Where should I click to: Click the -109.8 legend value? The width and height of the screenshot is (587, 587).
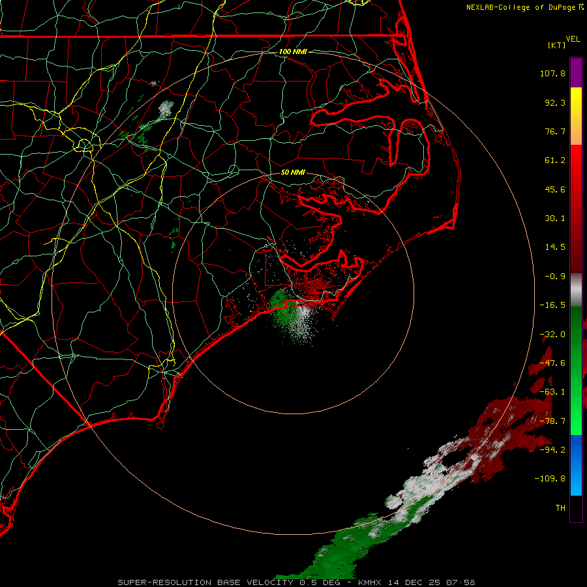(550, 479)
